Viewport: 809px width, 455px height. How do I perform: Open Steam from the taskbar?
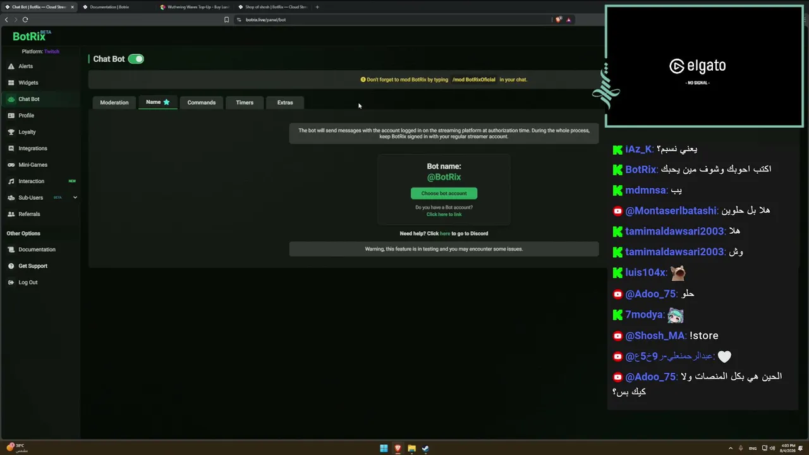[425, 449]
